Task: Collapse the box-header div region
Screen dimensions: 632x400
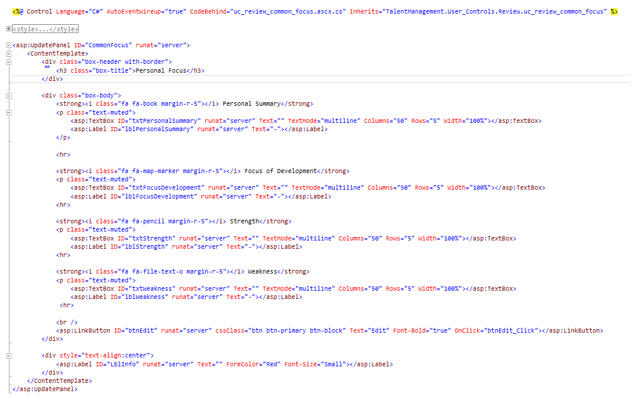Action: pos(8,61)
